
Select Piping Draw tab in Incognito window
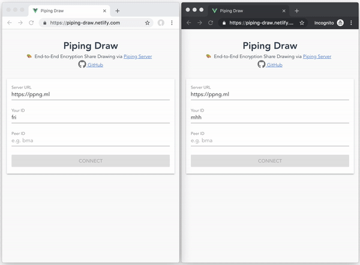(x=248, y=11)
